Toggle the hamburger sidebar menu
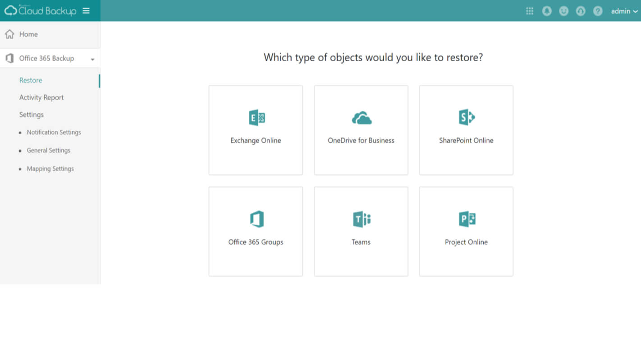This screenshot has height=360, width=641. click(86, 11)
